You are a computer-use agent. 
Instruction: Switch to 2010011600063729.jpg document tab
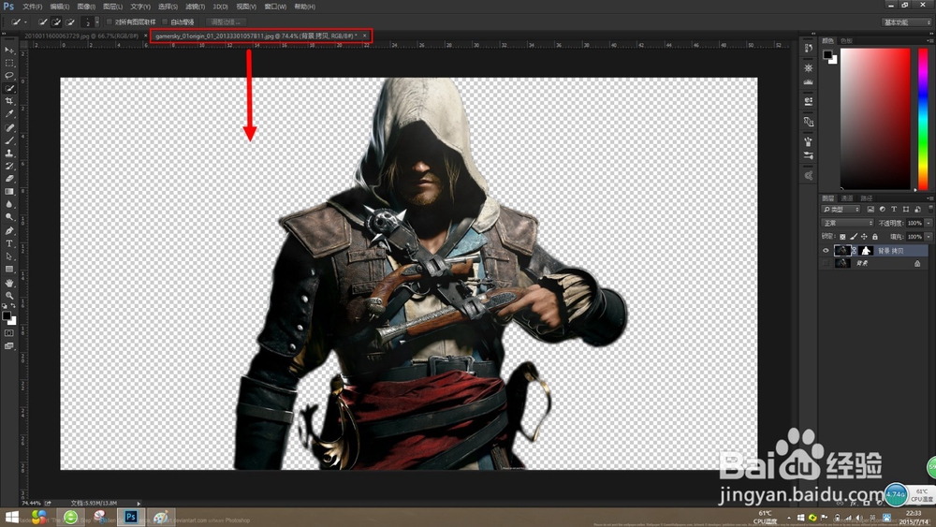pyautogui.click(x=81, y=36)
